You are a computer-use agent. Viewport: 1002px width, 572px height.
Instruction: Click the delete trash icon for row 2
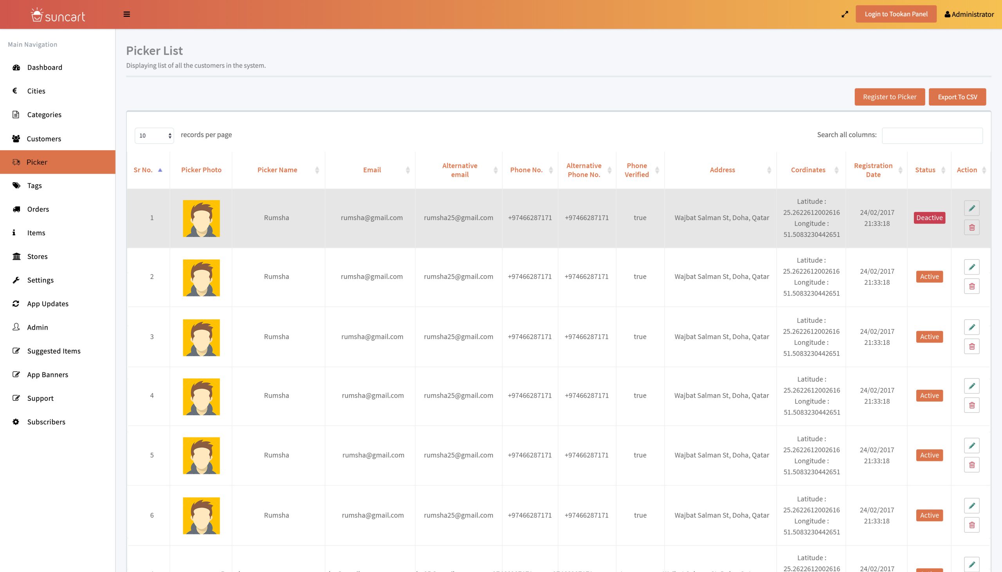(x=972, y=287)
